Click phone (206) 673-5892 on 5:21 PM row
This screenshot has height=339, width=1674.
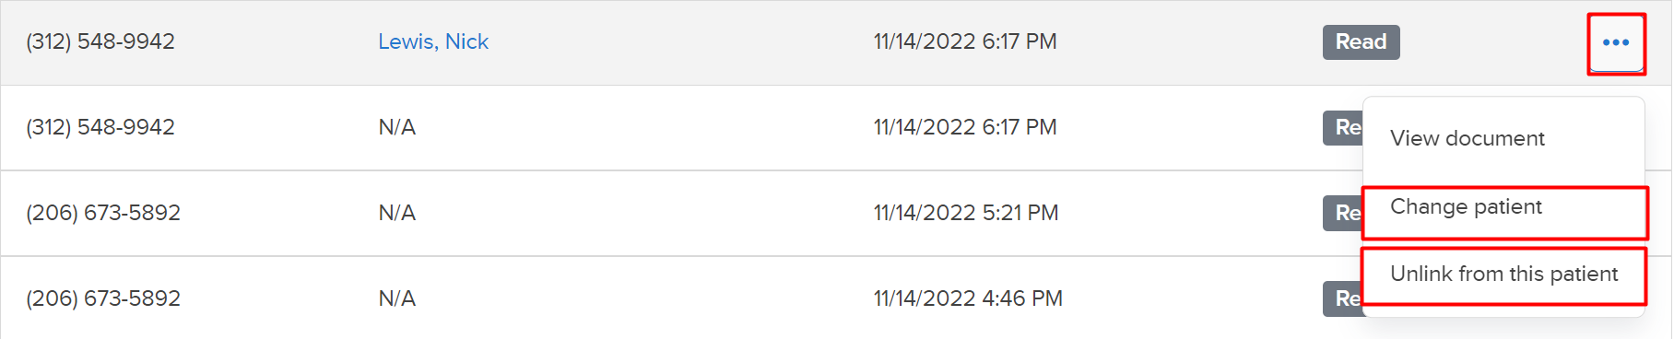click(x=103, y=213)
